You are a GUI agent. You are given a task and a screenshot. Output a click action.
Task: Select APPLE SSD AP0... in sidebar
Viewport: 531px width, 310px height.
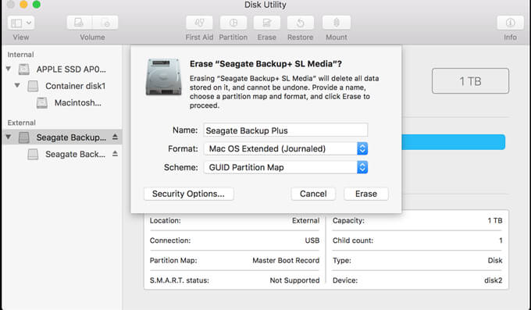(x=71, y=69)
